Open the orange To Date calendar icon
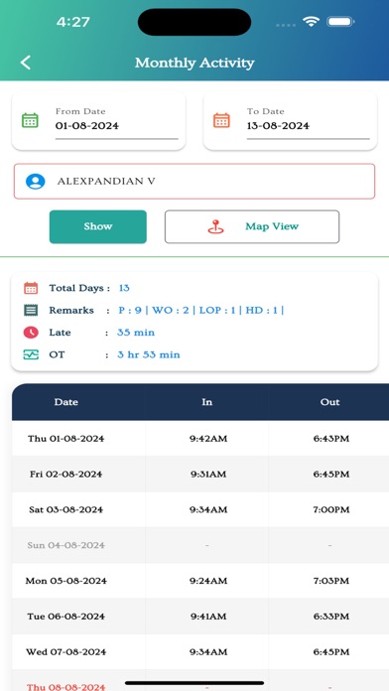The width and height of the screenshot is (389, 691). (x=221, y=120)
